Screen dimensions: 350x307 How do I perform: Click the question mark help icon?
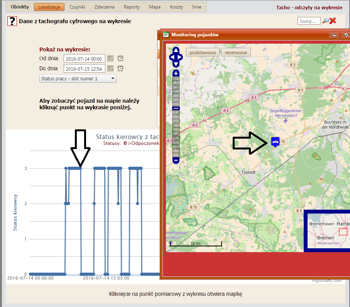pos(12,21)
